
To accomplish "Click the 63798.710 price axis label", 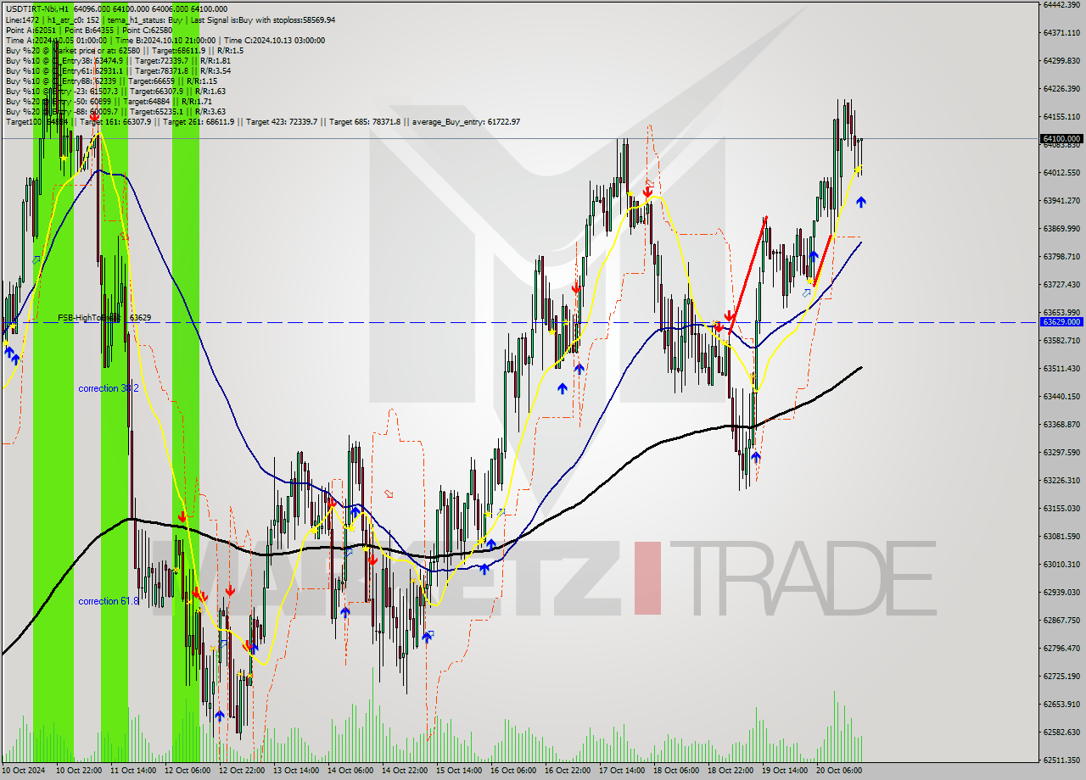I will pos(1061,256).
